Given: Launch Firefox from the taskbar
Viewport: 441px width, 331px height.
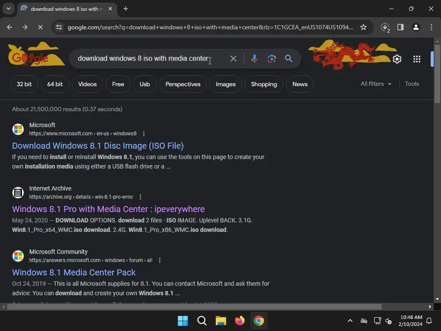Looking at the screenshot, I should [x=239, y=321].
